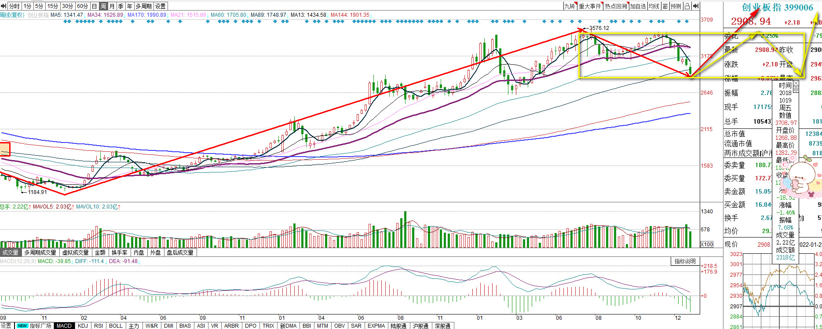Toggle the 均线 moving average display
The height and width of the screenshot is (329, 822).
pos(654,6)
